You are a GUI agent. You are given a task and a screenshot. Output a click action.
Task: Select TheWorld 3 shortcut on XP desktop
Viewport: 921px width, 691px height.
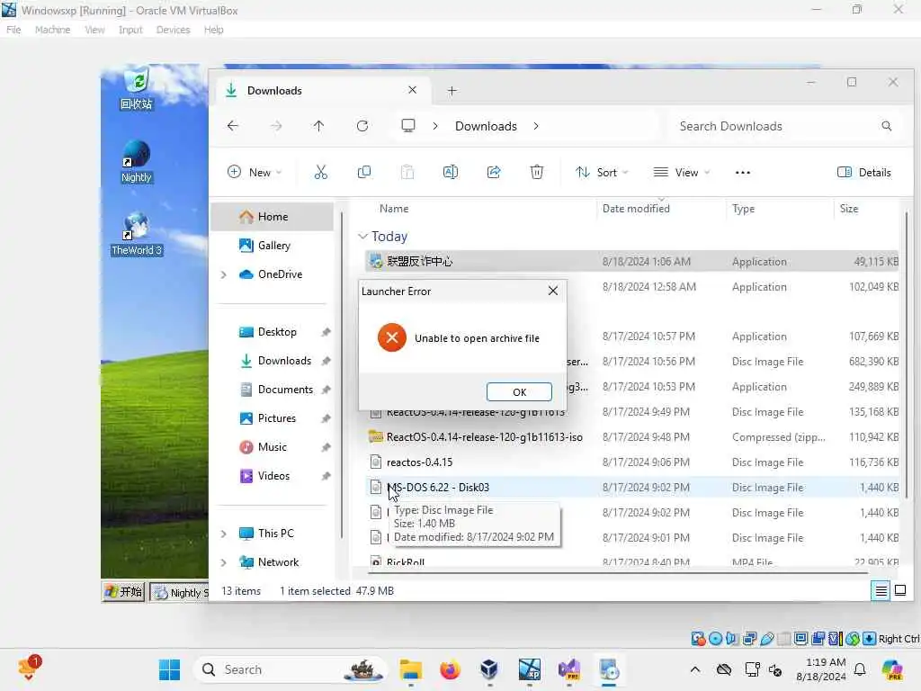point(137,234)
